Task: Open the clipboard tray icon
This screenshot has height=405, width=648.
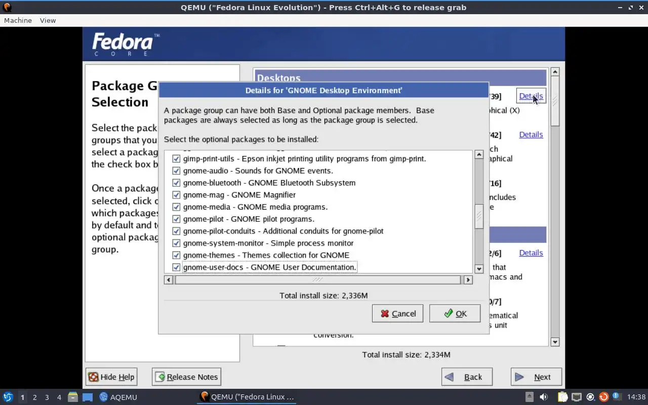Action: point(563,397)
